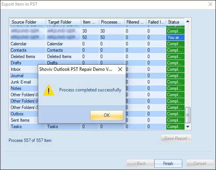Image resolution: width=216 pixels, height=170 pixels.
Task: Click the Deleted Items target folder cell
Action: 63,57
